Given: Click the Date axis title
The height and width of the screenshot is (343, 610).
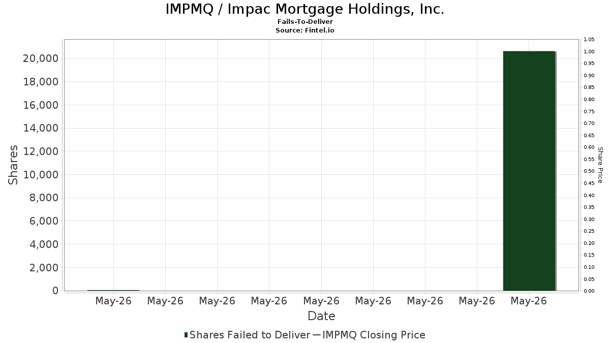Looking at the screenshot, I should click(321, 316).
